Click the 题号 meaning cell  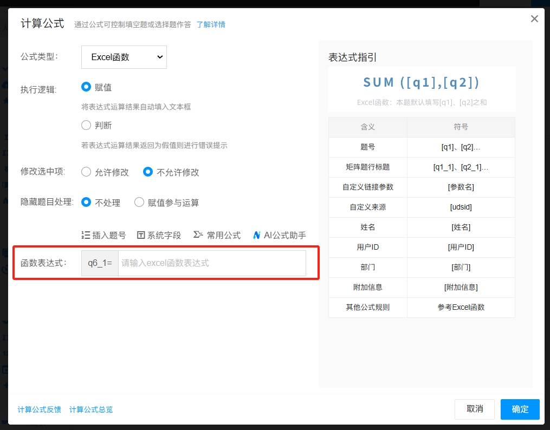click(367, 147)
